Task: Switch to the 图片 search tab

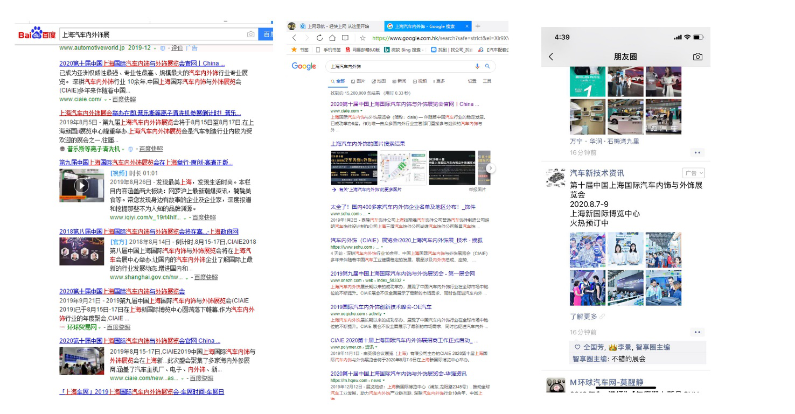Action: click(358, 81)
